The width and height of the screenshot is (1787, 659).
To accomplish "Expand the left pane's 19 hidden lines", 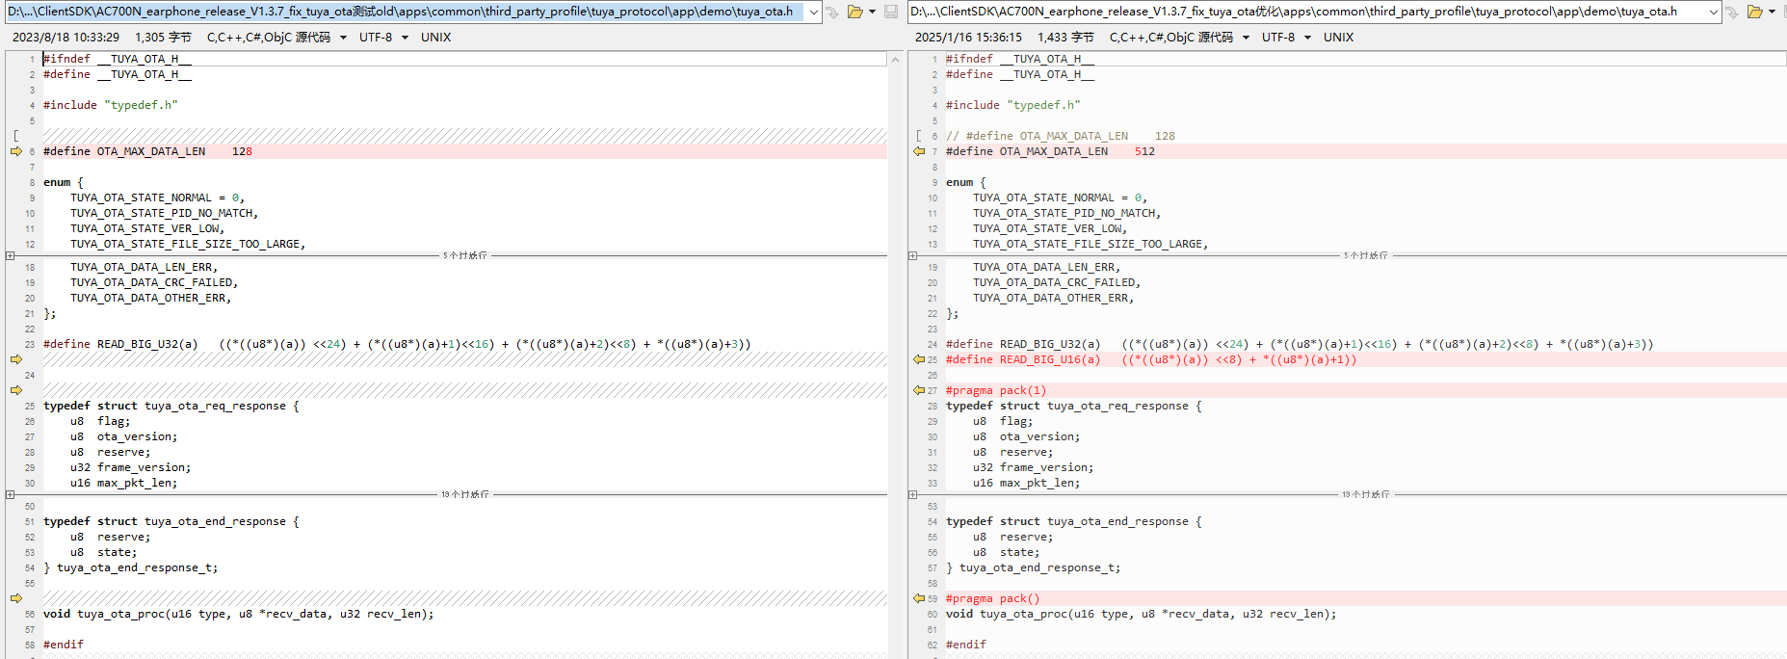I will 10,494.
